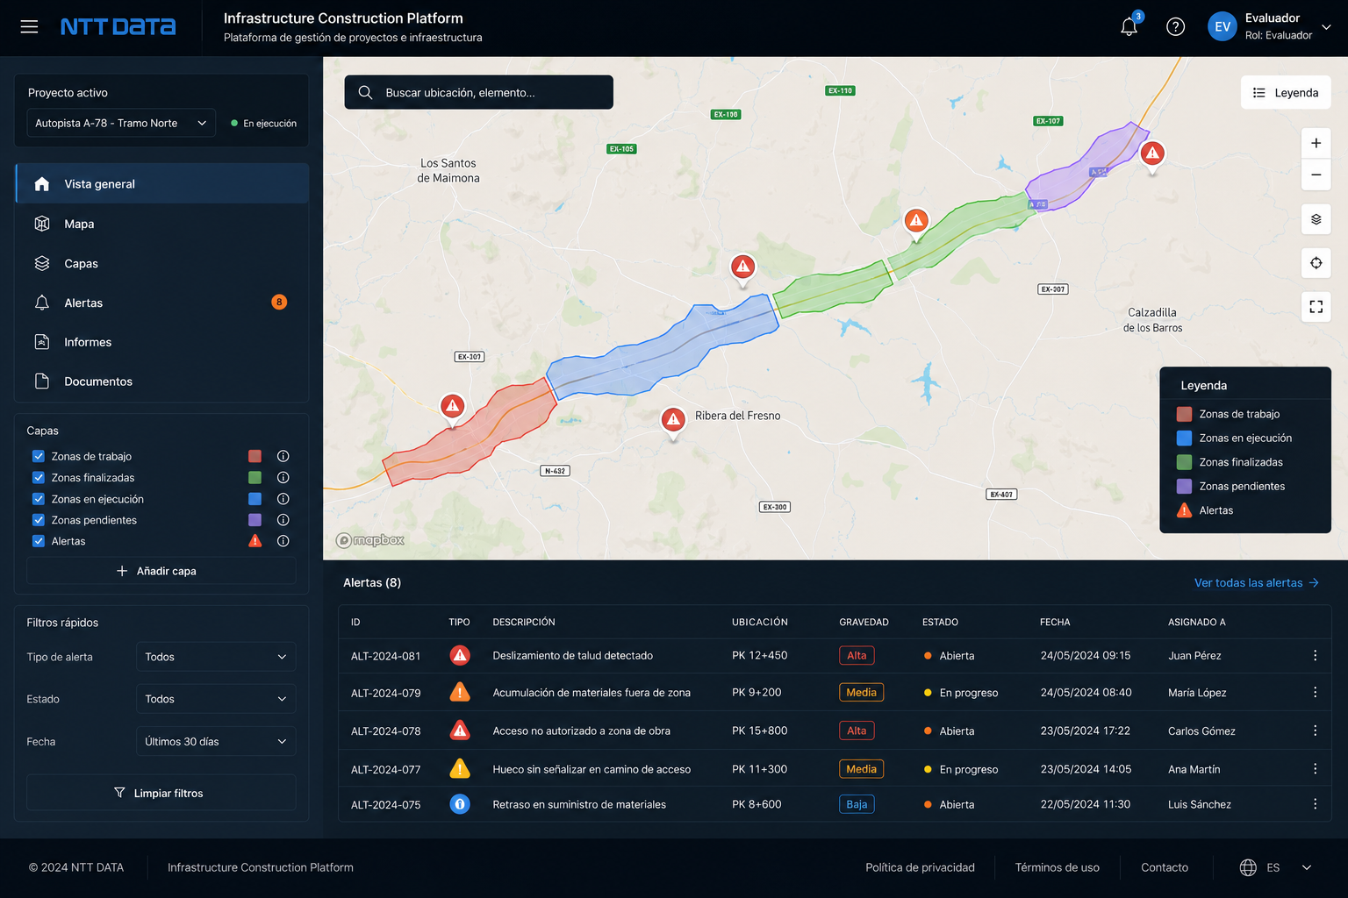
Task: Click green Zonas finalizadas layer swatch
Action: [x=255, y=477]
